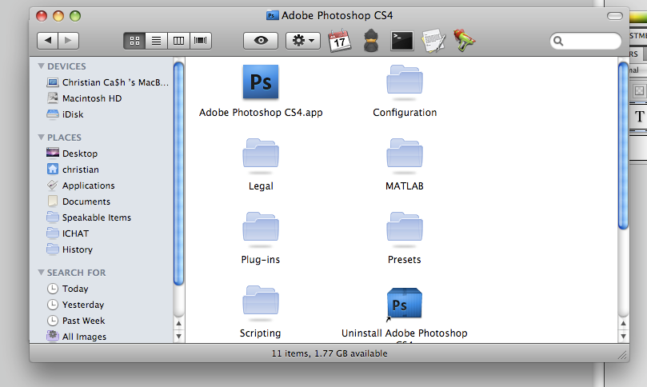Image resolution: width=647 pixels, height=387 pixels.
Task: Open Applications from the sidebar
Action: coord(81,186)
